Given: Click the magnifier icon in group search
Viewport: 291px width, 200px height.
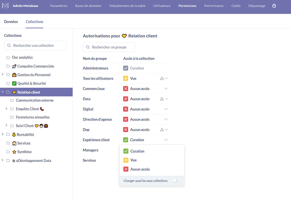Looking at the screenshot, I should point(88,47).
